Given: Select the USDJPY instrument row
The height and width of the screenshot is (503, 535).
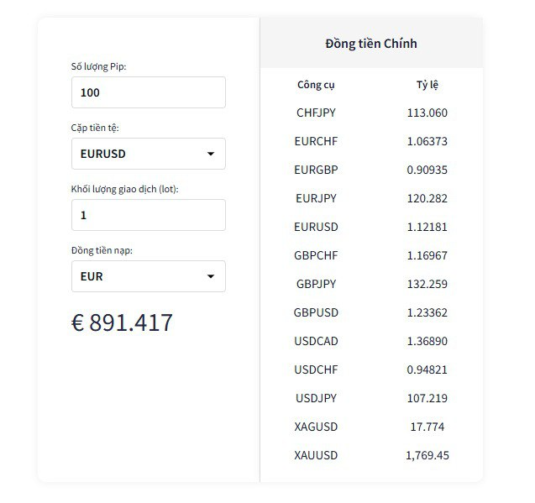Looking at the screenshot, I should [371, 398].
